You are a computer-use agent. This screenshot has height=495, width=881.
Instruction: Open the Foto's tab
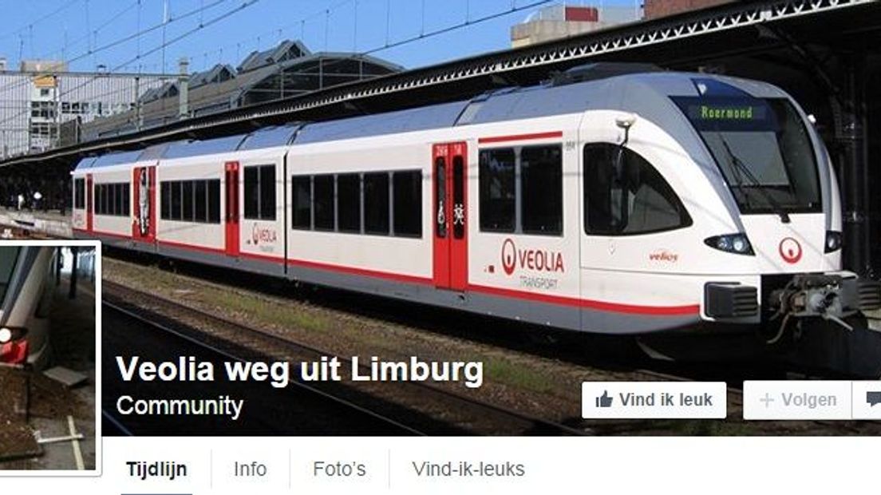339,469
